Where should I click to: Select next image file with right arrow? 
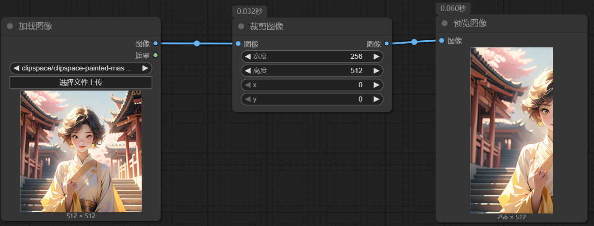click(145, 68)
